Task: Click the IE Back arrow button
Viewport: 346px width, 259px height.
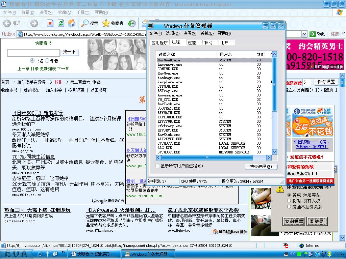Action: (7, 23)
